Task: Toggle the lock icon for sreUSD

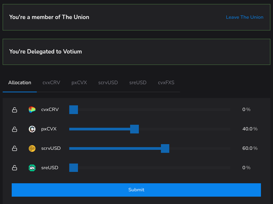Action: click(14, 168)
